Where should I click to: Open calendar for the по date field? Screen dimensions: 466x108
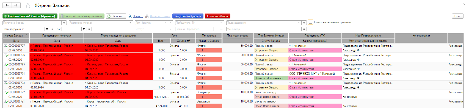coord(84,29)
